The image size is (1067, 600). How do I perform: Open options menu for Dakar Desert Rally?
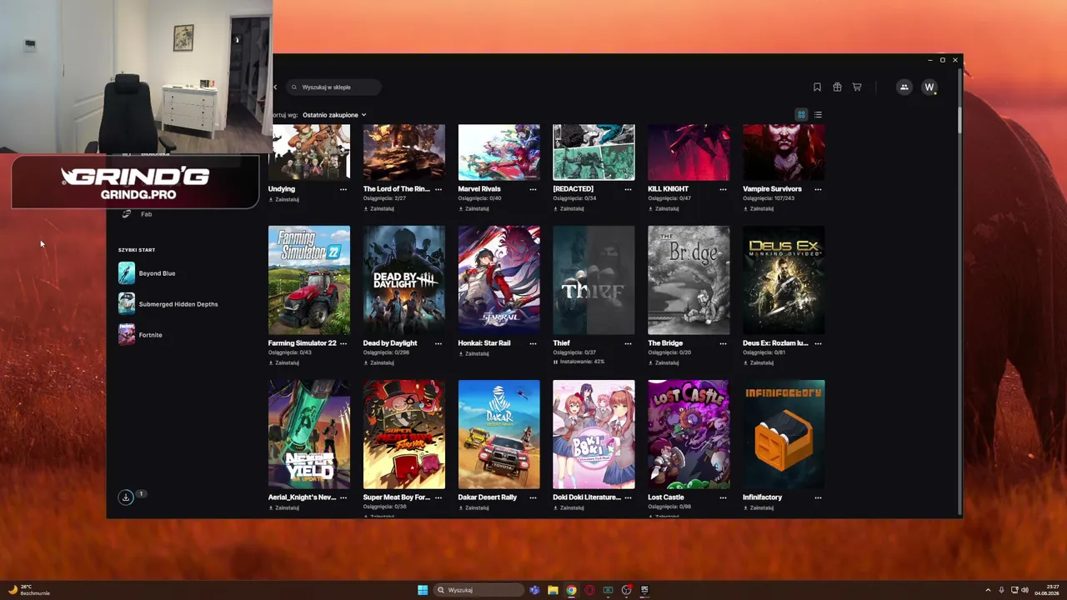[x=533, y=497]
